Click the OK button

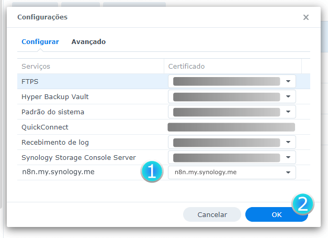[x=276, y=214]
